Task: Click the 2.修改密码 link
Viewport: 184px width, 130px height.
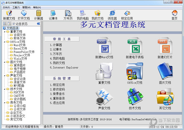Action: (x=57, y=89)
